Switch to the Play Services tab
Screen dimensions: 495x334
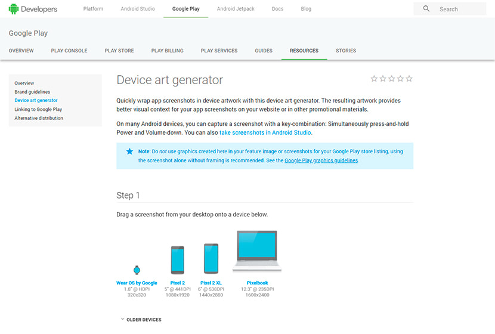(x=219, y=51)
